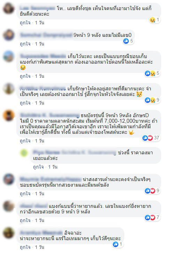Like the reply 'ช่วงนี้ ราคาลงมาเยอะแล้วค่ะ'
This screenshot has width=172, height=253.
coord(38,167)
